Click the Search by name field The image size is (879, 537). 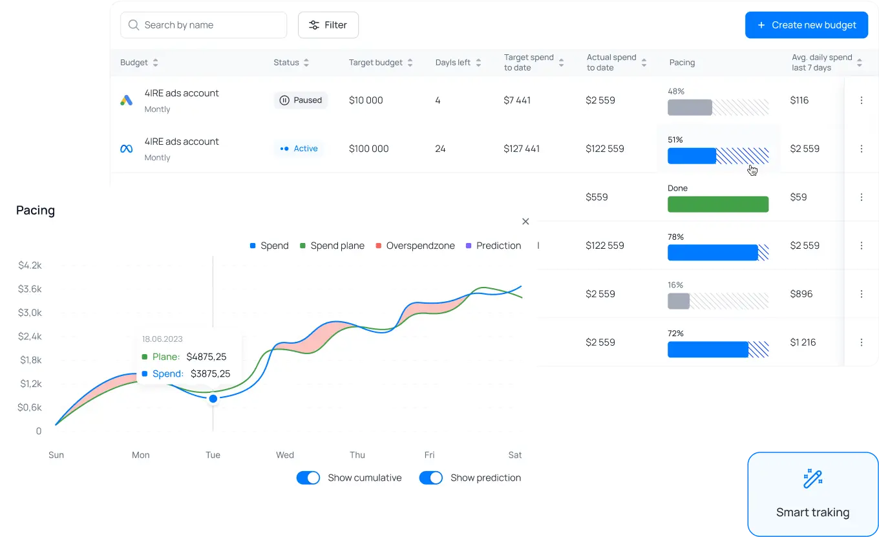point(204,25)
